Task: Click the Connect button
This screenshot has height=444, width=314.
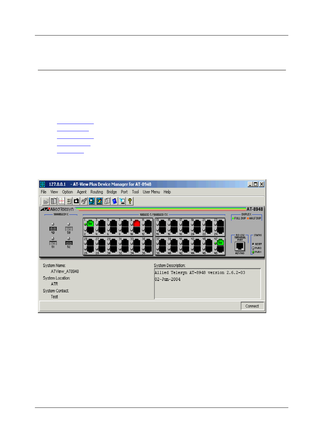Action: click(252, 306)
